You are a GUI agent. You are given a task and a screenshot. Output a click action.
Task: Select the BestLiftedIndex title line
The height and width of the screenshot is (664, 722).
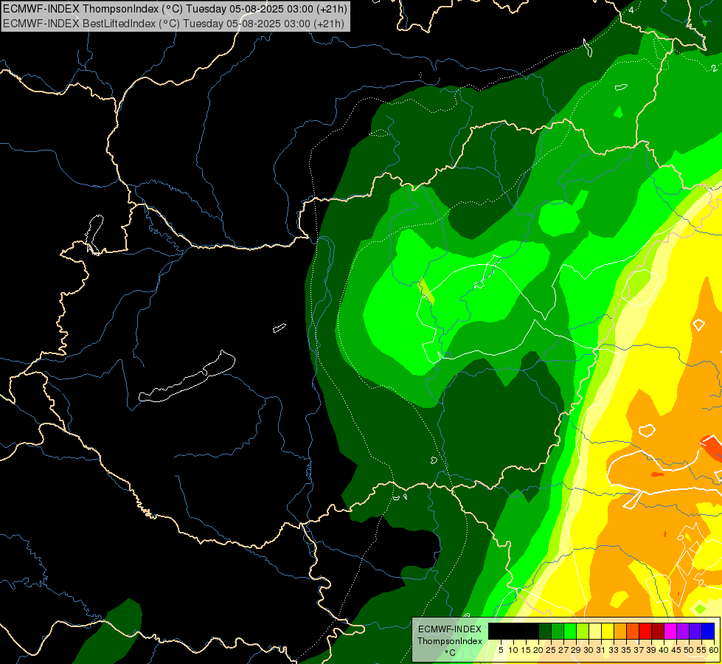[x=173, y=23]
